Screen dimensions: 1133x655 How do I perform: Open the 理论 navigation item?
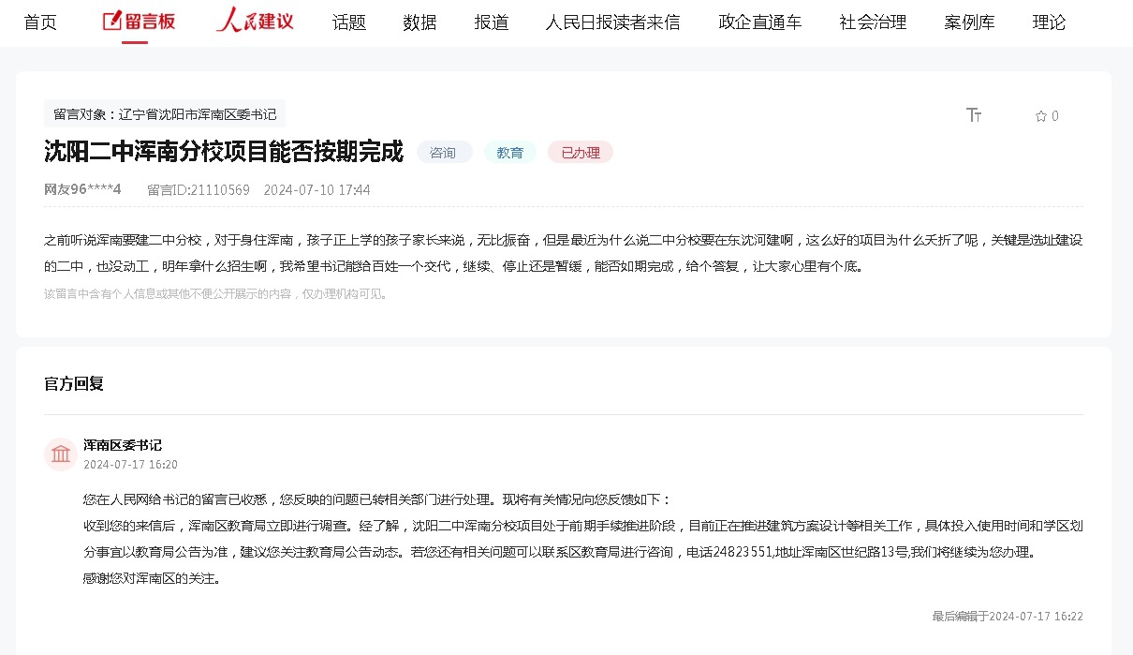click(x=1049, y=22)
